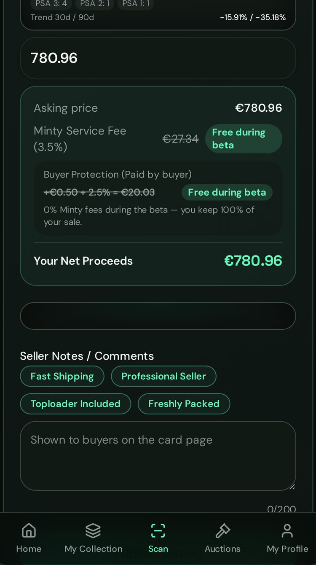The image size is (316, 565).
Task: Open My Collection stacked-layers icon
Action: 93,531
